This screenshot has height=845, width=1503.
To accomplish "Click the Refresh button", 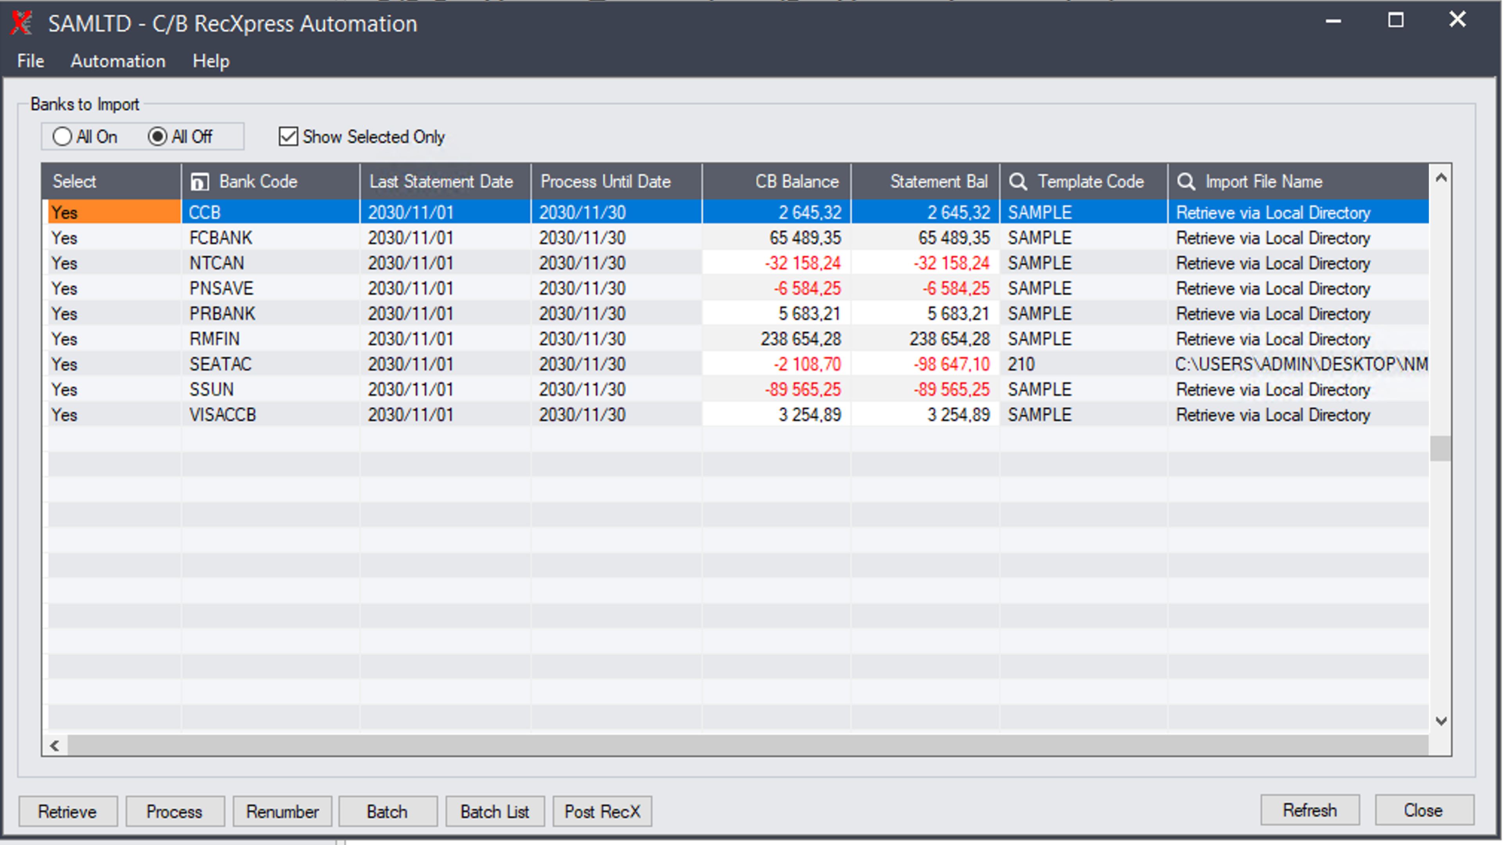I will pos(1310,811).
